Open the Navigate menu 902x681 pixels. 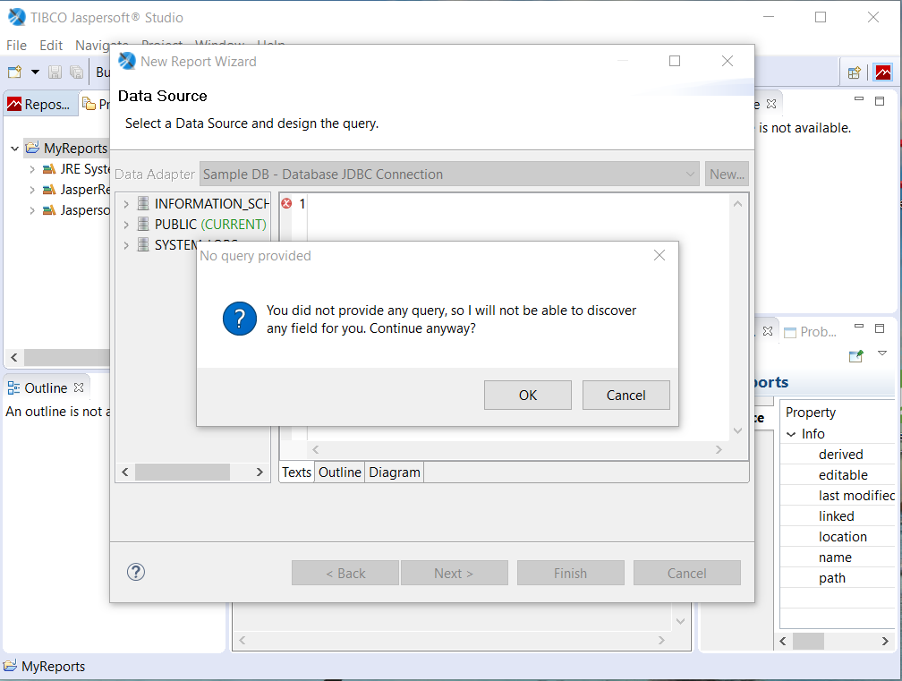pyautogui.click(x=101, y=46)
